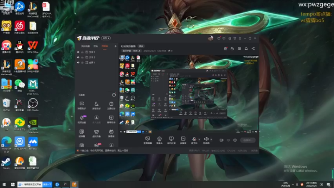Open the mode pill next to the 直播伴侣 logo
Viewport: 334px width, 188px height.
[106, 38]
